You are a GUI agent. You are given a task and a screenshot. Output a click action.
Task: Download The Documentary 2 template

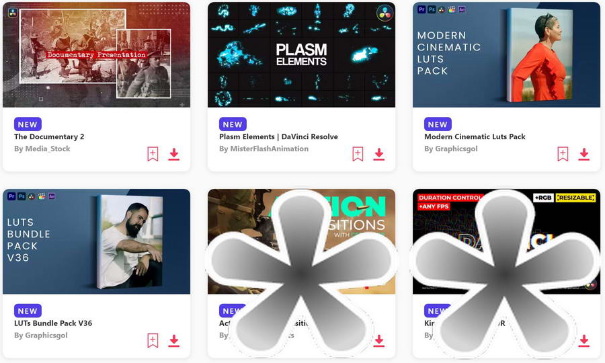click(x=174, y=154)
